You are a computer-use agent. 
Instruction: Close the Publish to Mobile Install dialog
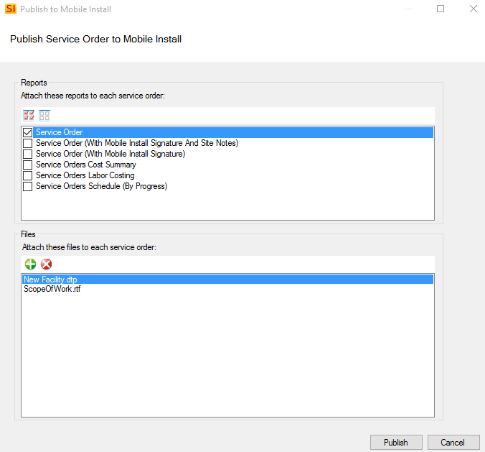coord(474,9)
